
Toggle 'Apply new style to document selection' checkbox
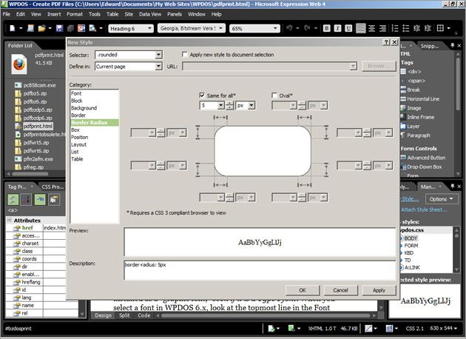(185, 55)
